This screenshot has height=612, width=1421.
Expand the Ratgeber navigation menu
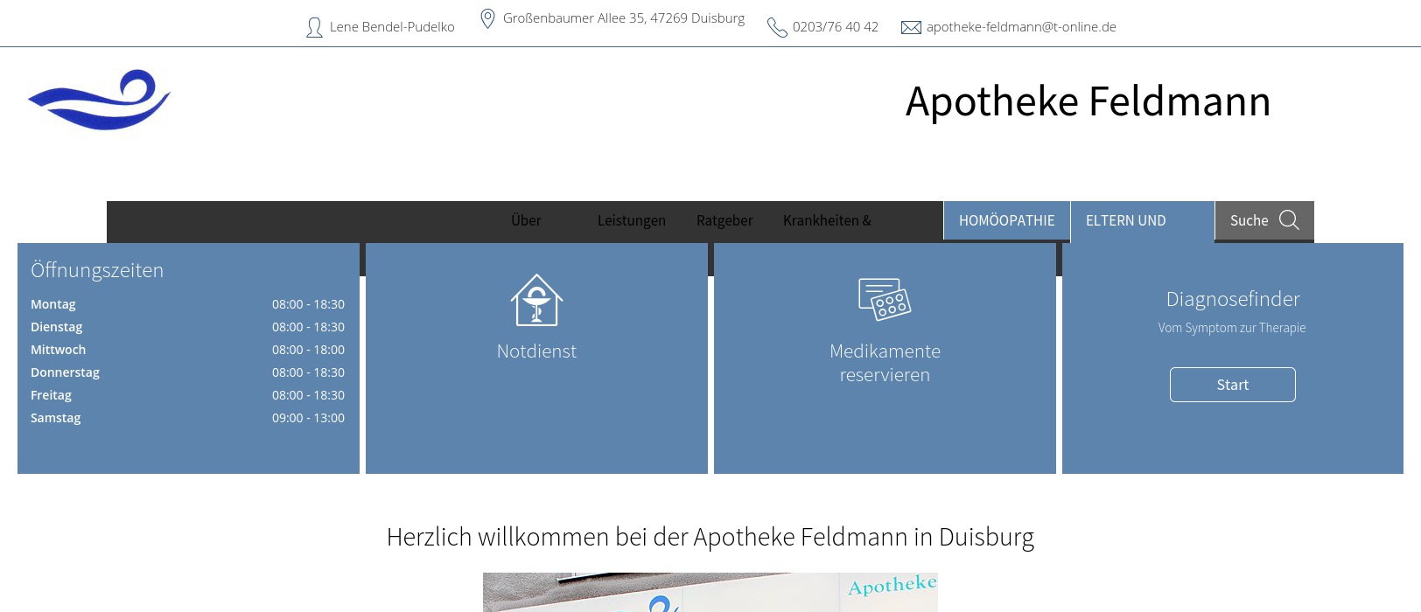(724, 220)
